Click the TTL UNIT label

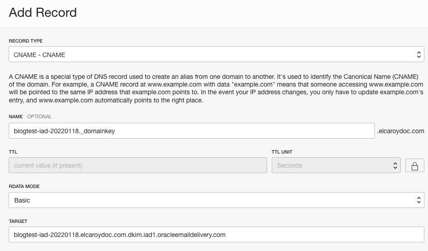point(282,152)
